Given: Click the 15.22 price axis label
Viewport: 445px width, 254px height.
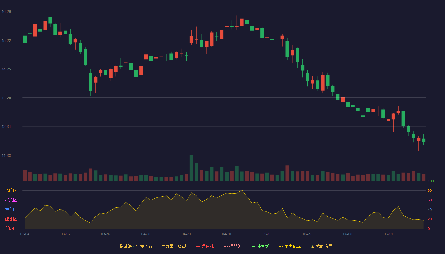Looking at the screenshot, I should 6,41.
